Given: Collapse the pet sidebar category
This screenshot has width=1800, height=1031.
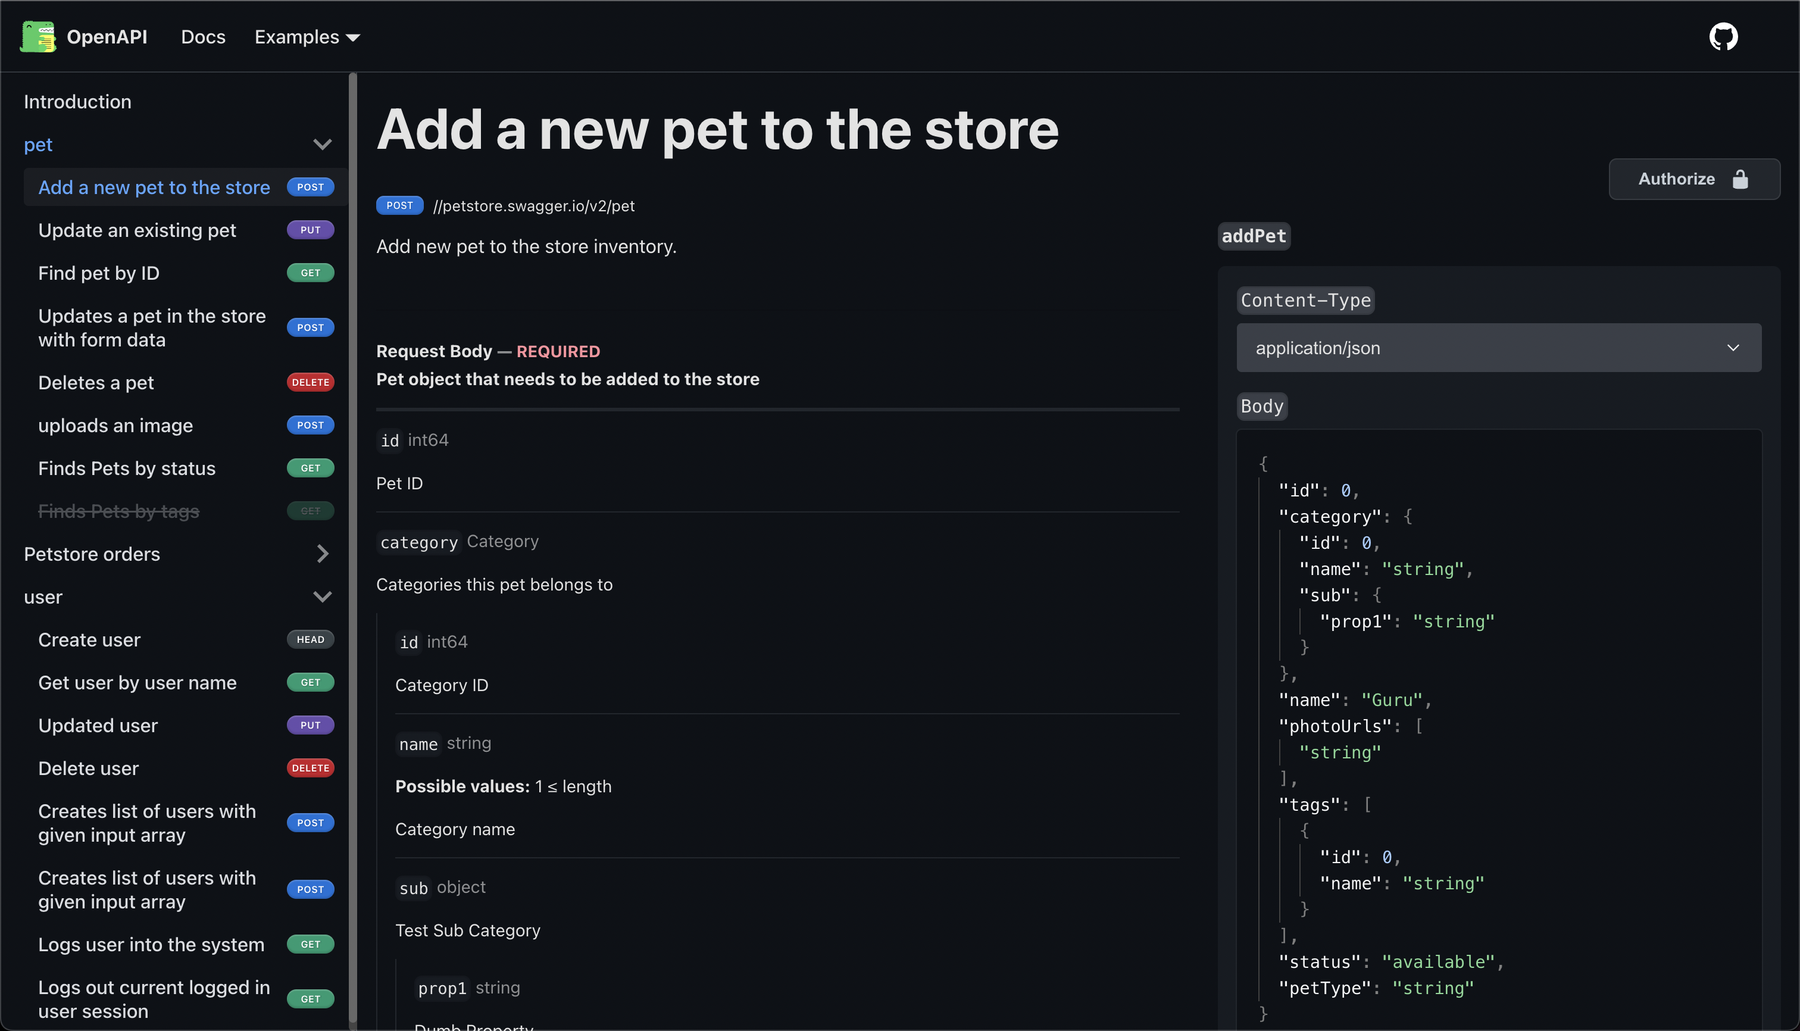Looking at the screenshot, I should [x=322, y=145].
